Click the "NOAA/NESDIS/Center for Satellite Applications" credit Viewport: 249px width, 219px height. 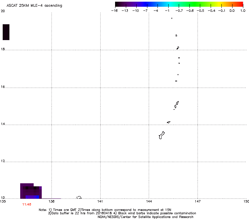tap(145, 217)
